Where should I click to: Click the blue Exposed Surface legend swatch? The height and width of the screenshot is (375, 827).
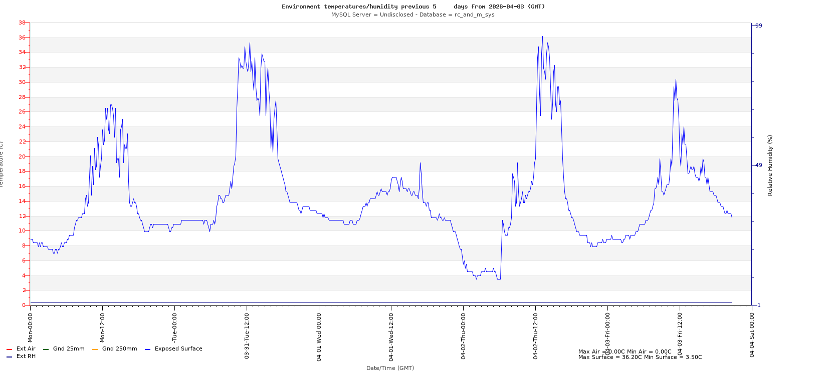point(147,349)
